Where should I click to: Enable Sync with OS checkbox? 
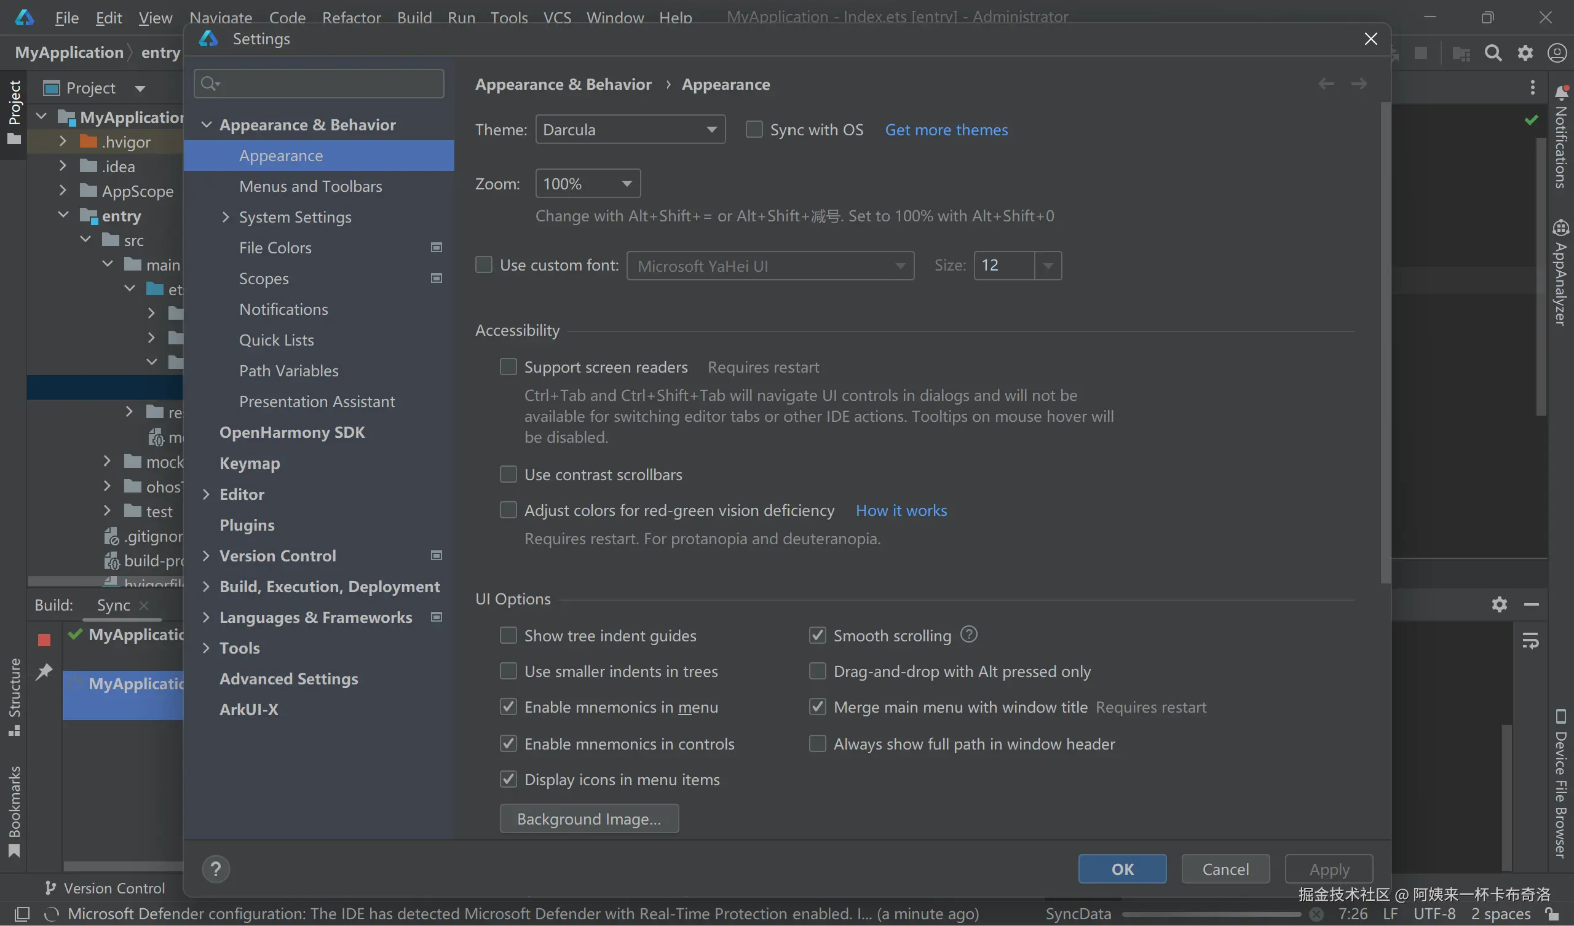point(754,129)
